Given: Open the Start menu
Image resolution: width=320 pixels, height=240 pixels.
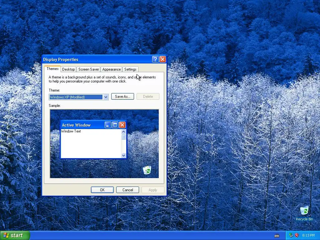Looking at the screenshot, I should point(15,235).
